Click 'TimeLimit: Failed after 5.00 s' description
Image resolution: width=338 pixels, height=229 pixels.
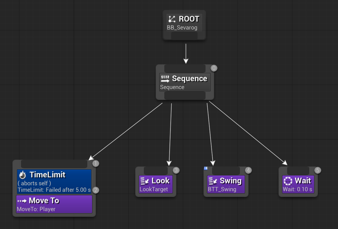point(54,190)
